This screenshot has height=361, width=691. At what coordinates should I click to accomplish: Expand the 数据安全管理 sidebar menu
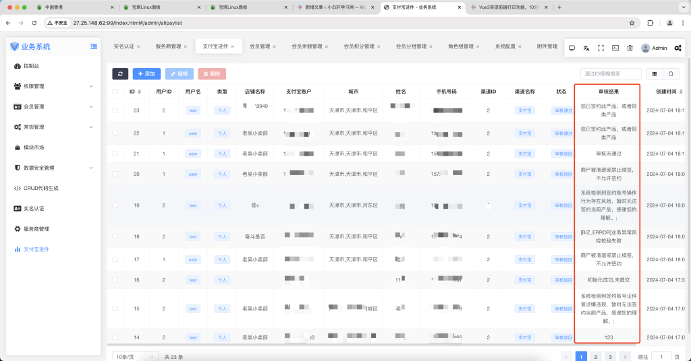tap(53, 168)
